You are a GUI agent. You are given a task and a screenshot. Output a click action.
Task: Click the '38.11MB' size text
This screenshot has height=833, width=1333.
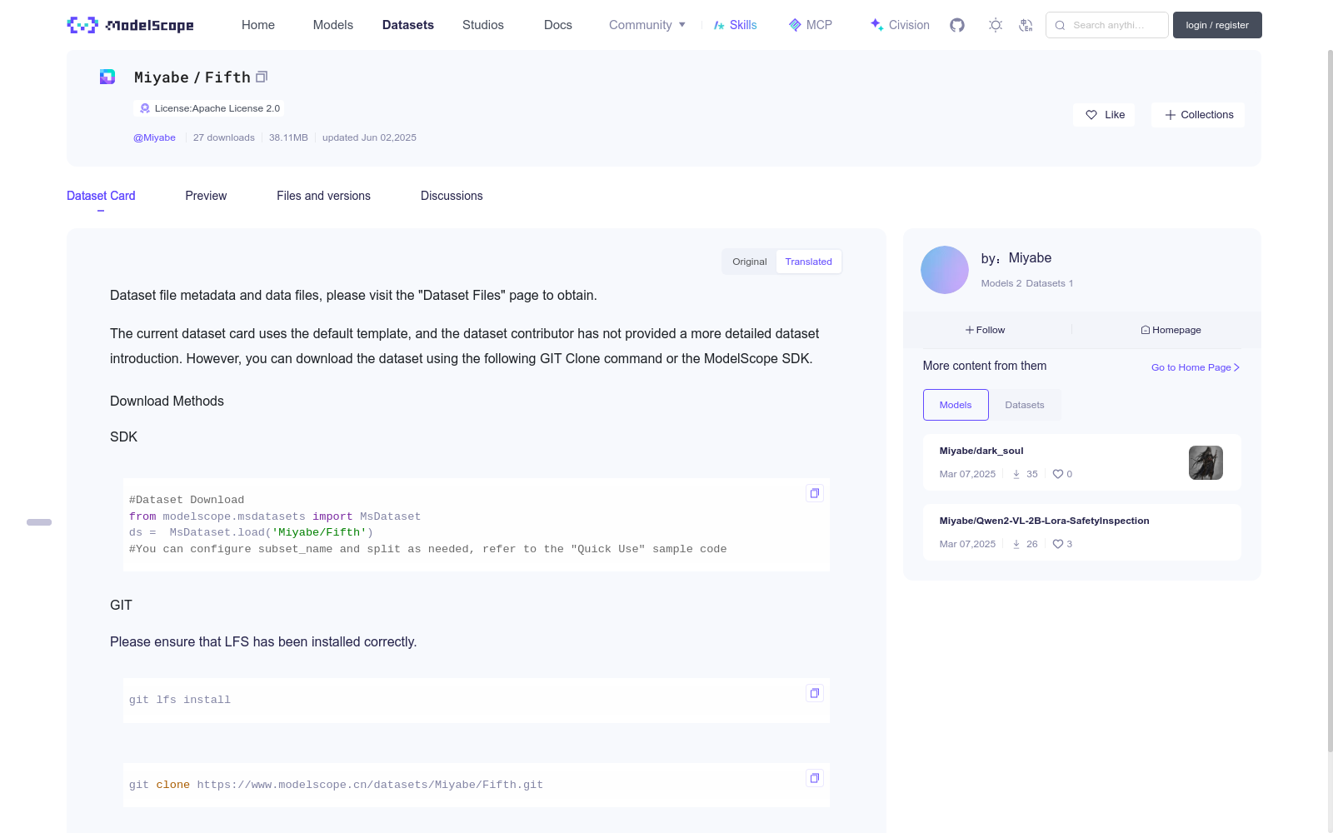point(288,137)
